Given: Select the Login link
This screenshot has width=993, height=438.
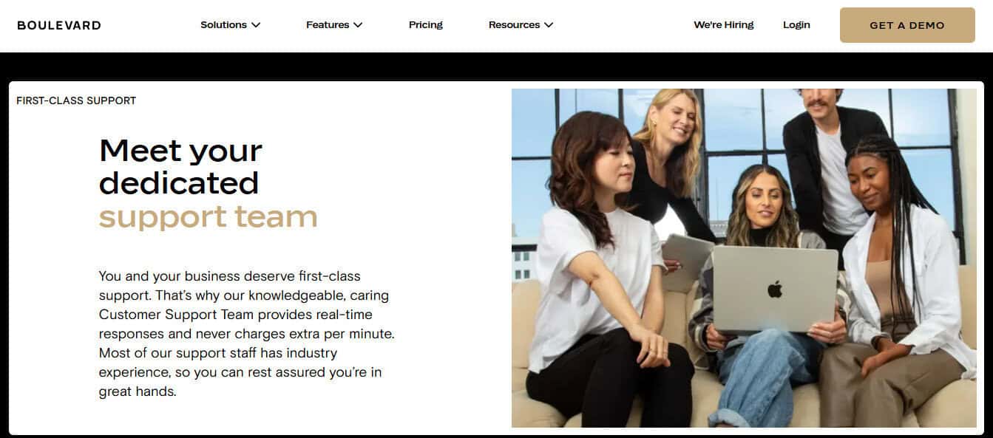Looking at the screenshot, I should pyautogui.click(x=796, y=25).
